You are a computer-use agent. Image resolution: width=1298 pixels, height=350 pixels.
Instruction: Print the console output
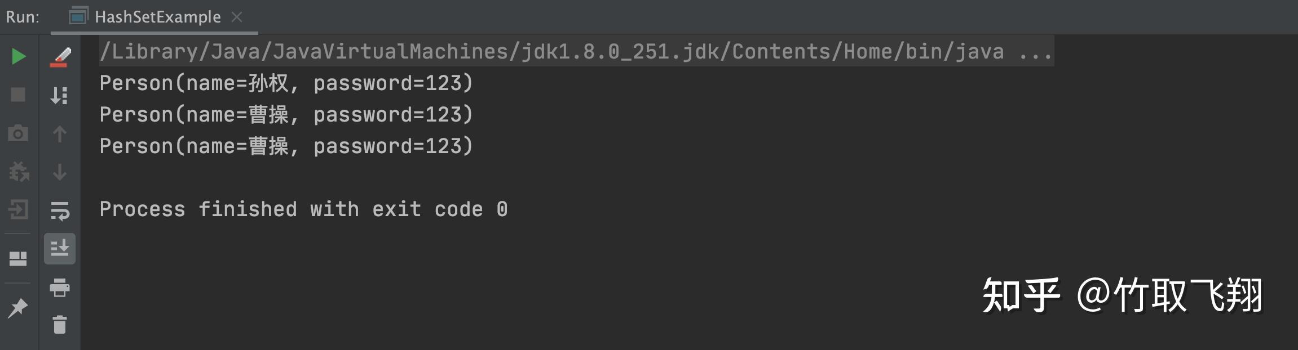tap(60, 288)
